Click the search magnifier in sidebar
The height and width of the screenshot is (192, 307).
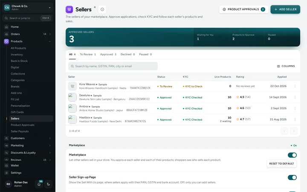coord(6,18)
